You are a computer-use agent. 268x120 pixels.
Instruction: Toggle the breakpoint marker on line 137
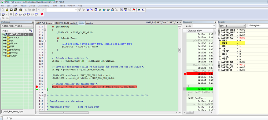click(37, 87)
